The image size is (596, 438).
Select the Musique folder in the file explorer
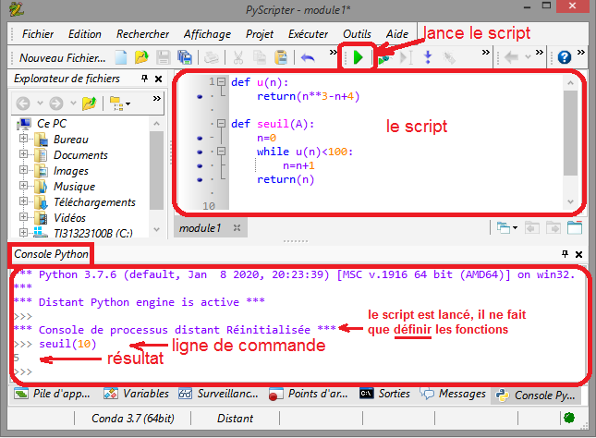point(74,187)
